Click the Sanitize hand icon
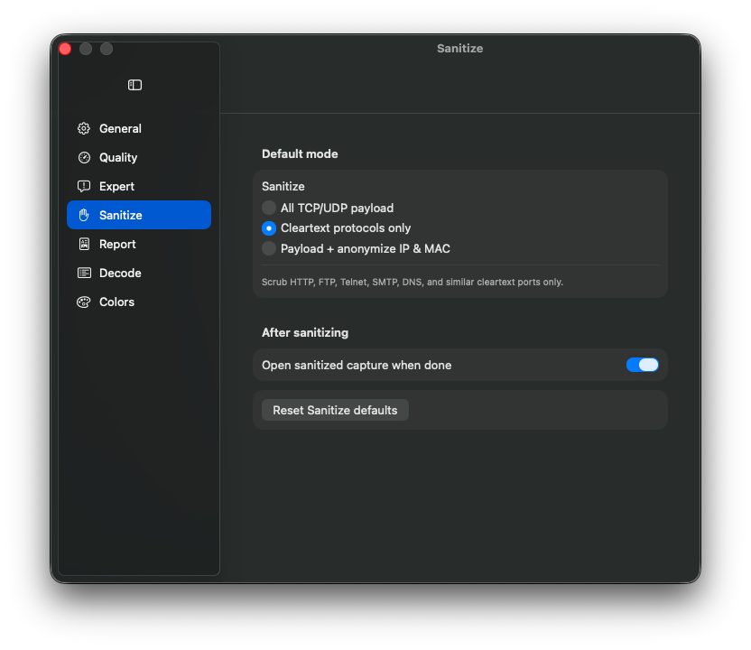 point(84,215)
